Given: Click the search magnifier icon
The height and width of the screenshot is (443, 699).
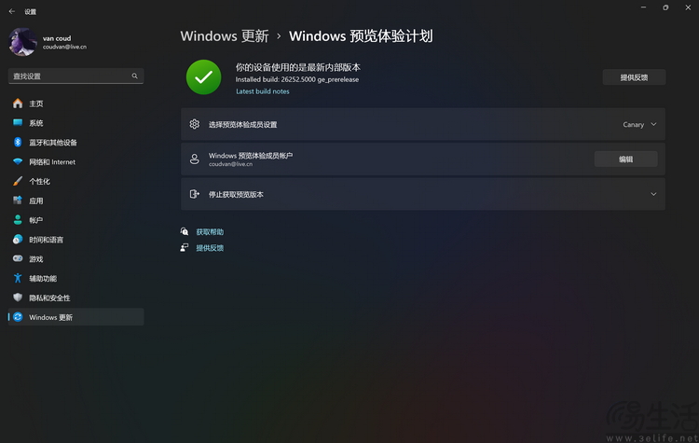Looking at the screenshot, I should pyautogui.click(x=134, y=76).
